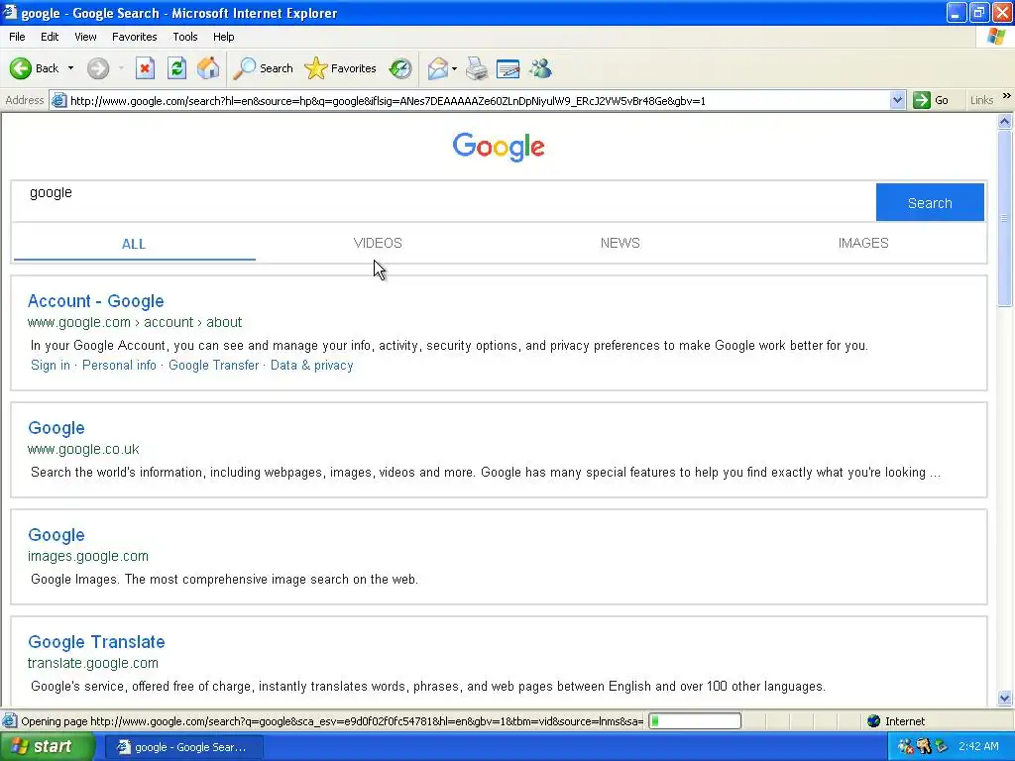Screen dimensions: 1015x761
Task: Select the ALL results tab
Action: pos(134,244)
